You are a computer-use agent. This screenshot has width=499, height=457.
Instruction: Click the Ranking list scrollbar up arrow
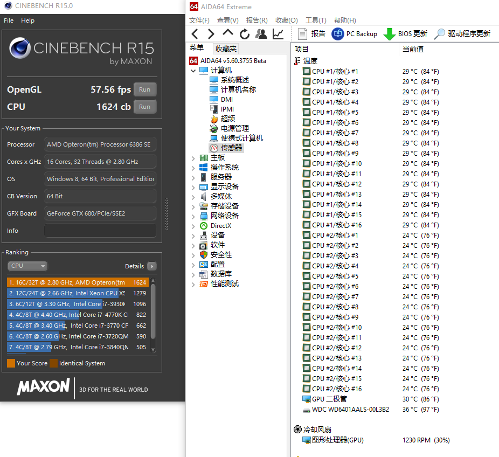[153, 280]
